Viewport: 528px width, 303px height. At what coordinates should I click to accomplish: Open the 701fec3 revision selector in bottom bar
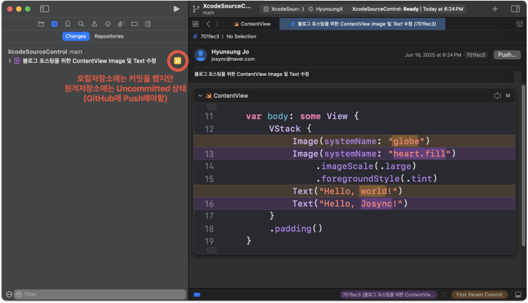click(x=388, y=295)
